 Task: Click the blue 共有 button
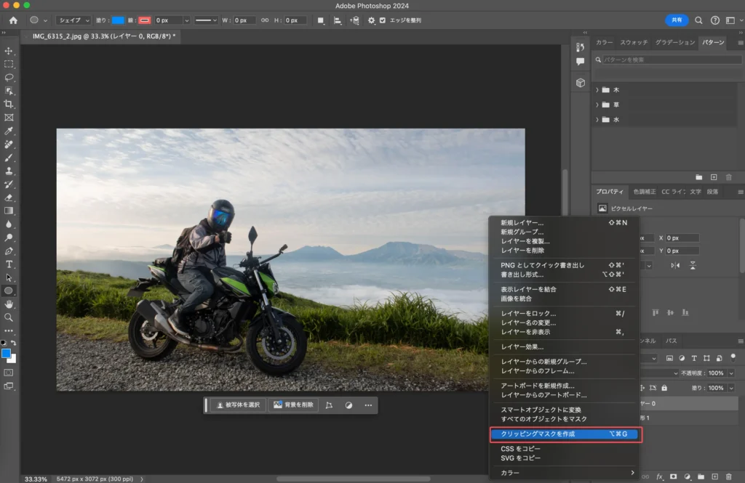[x=677, y=20]
